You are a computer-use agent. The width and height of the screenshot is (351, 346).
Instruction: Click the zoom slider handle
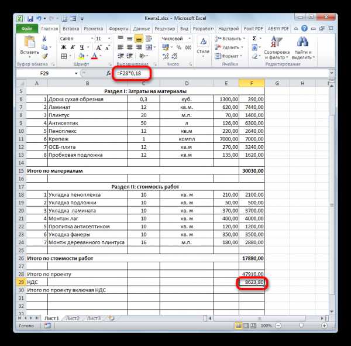[301, 325]
